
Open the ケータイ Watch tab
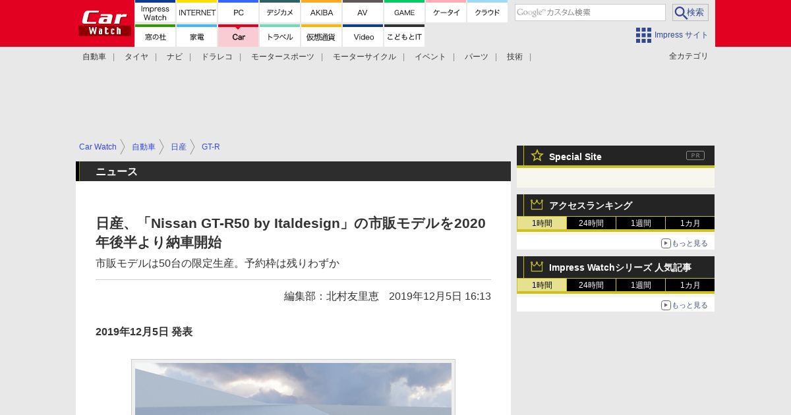tap(446, 11)
